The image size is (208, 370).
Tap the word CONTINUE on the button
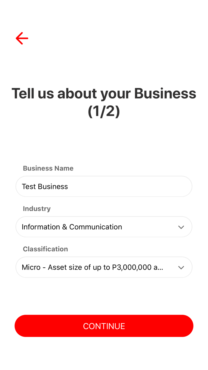coord(104,326)
